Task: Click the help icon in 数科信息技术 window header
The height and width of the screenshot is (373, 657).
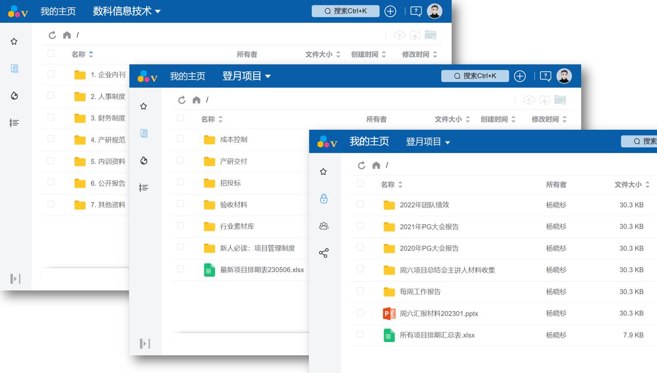Action: click(x=416, y=11)
